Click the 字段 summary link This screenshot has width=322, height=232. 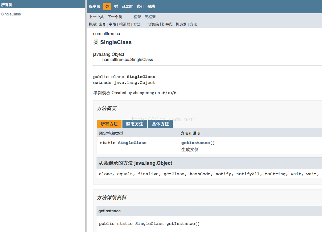112,24
